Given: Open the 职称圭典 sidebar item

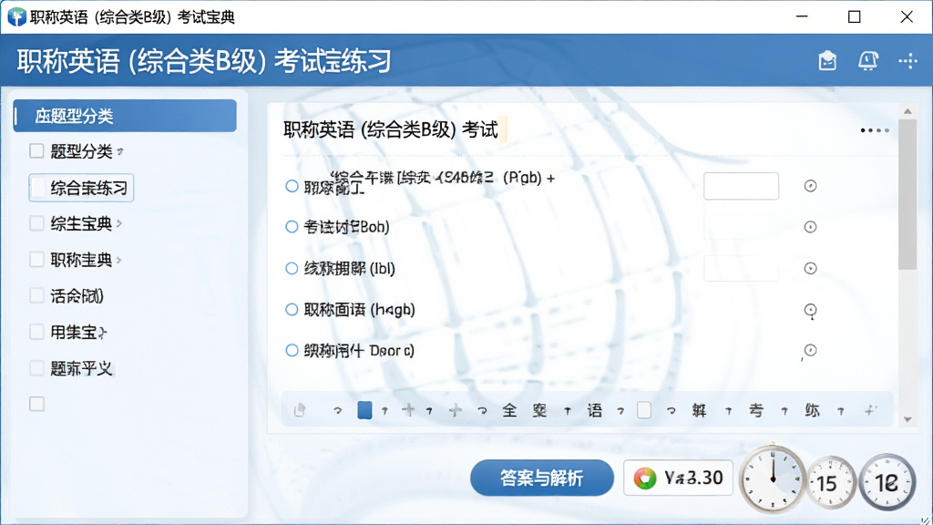Looking at the screenshot, I should [x=81, y=260].
